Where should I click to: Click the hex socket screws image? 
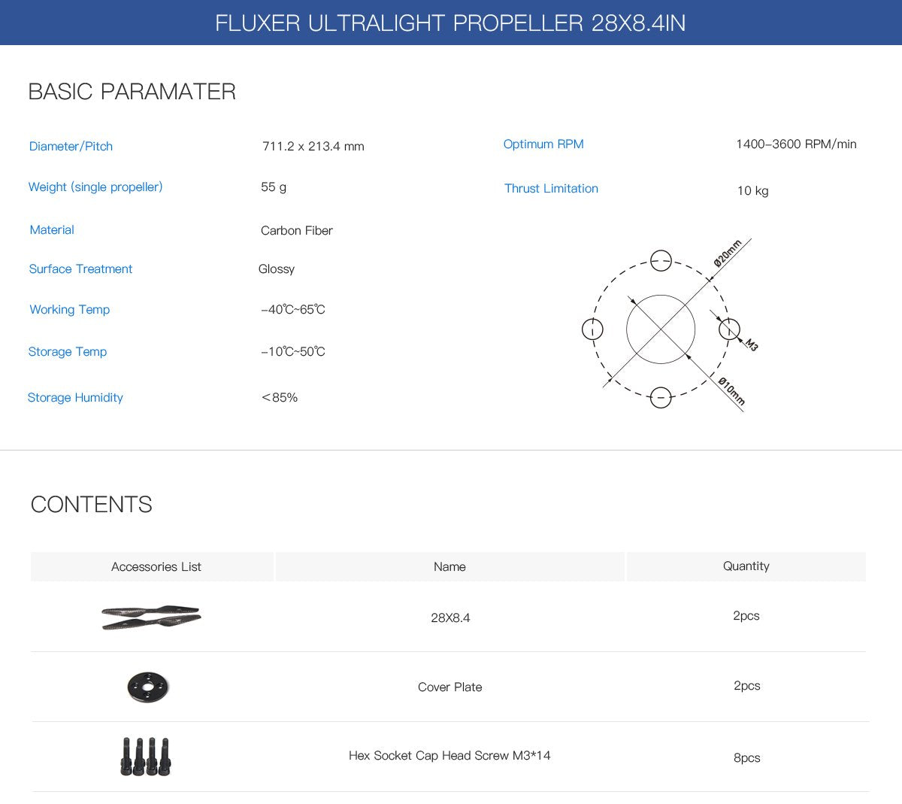click(145, 756)
